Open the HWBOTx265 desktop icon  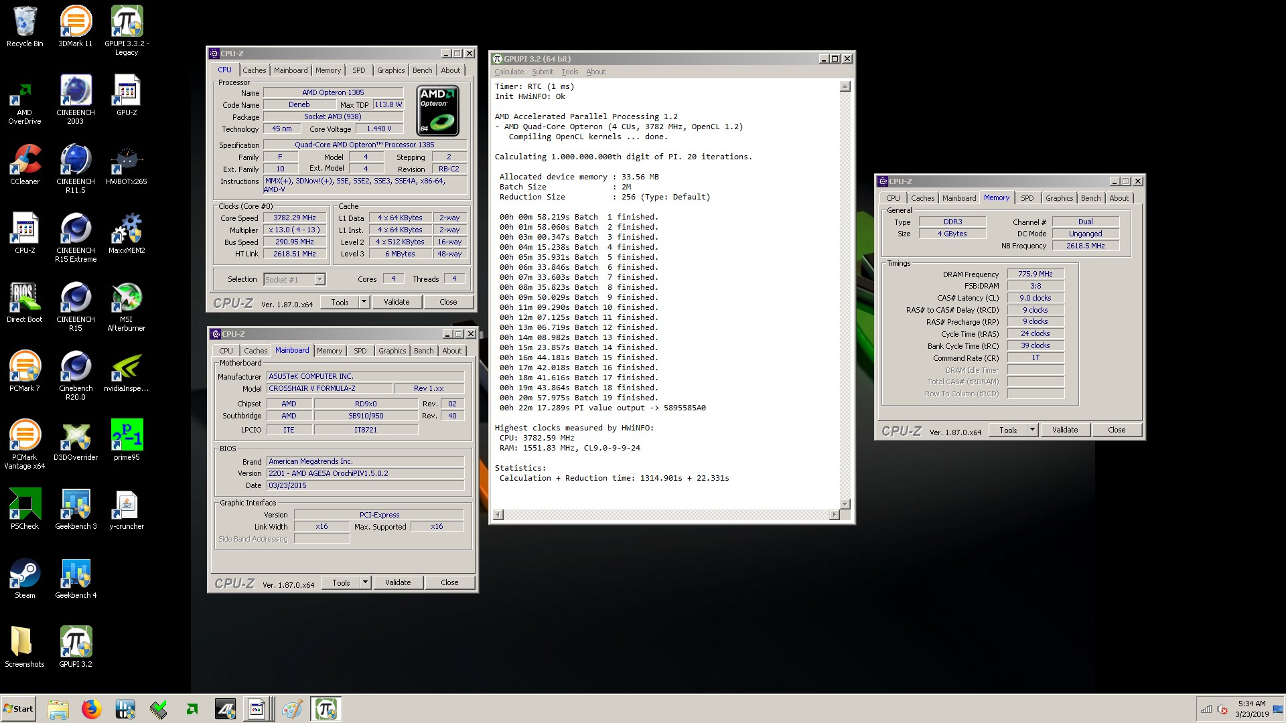click(x=127, y=164)
